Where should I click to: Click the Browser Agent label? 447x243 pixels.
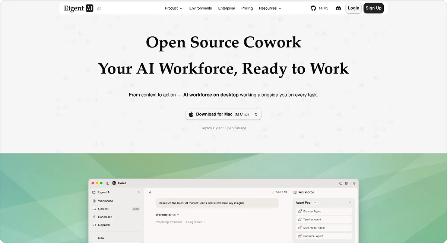(312, 211)
